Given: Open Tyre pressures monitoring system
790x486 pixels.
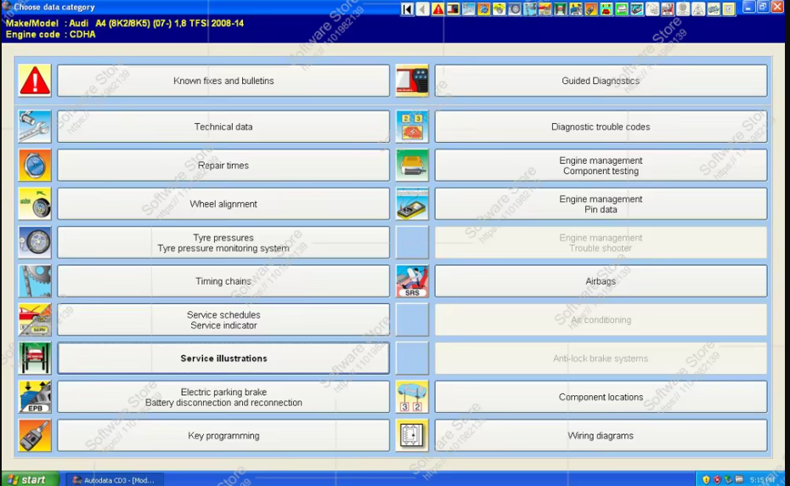Looking at the screenshot, I should 223,242.
